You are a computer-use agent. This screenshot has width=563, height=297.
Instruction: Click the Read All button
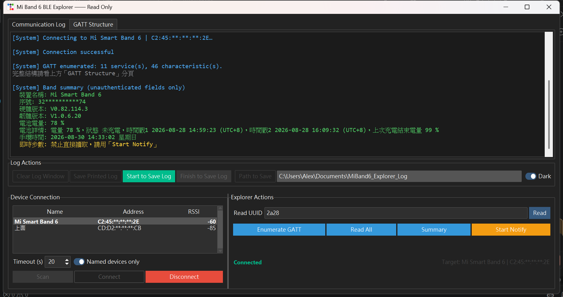pyautogui.click(x=361, y=229)
